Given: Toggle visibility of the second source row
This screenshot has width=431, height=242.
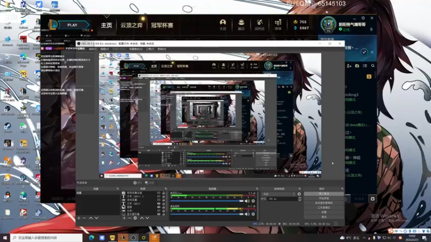Looking at the screenshot, I should (158, 196).
